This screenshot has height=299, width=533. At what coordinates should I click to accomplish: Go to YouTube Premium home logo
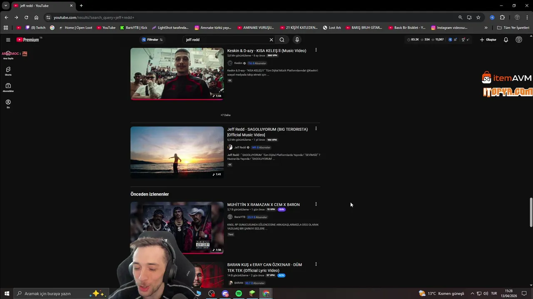[x=28, y=40]
